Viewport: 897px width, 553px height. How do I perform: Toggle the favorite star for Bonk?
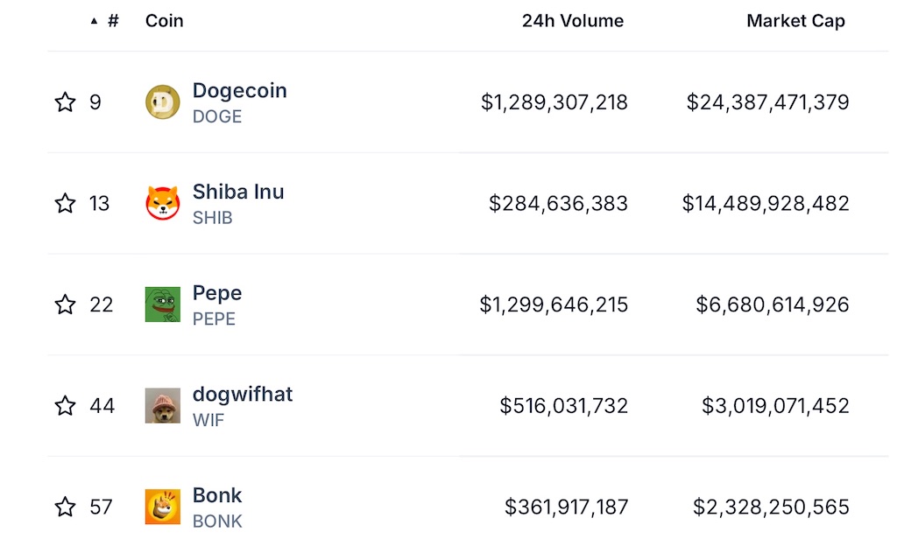click(x=65, y=507)
